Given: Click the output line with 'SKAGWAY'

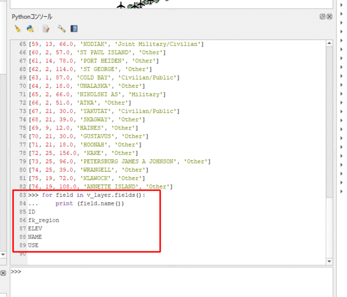Looking at the screenshot, I should (87, 120).
